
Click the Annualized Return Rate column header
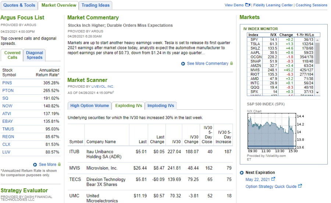pyautogui.click(x=47, y=72)
